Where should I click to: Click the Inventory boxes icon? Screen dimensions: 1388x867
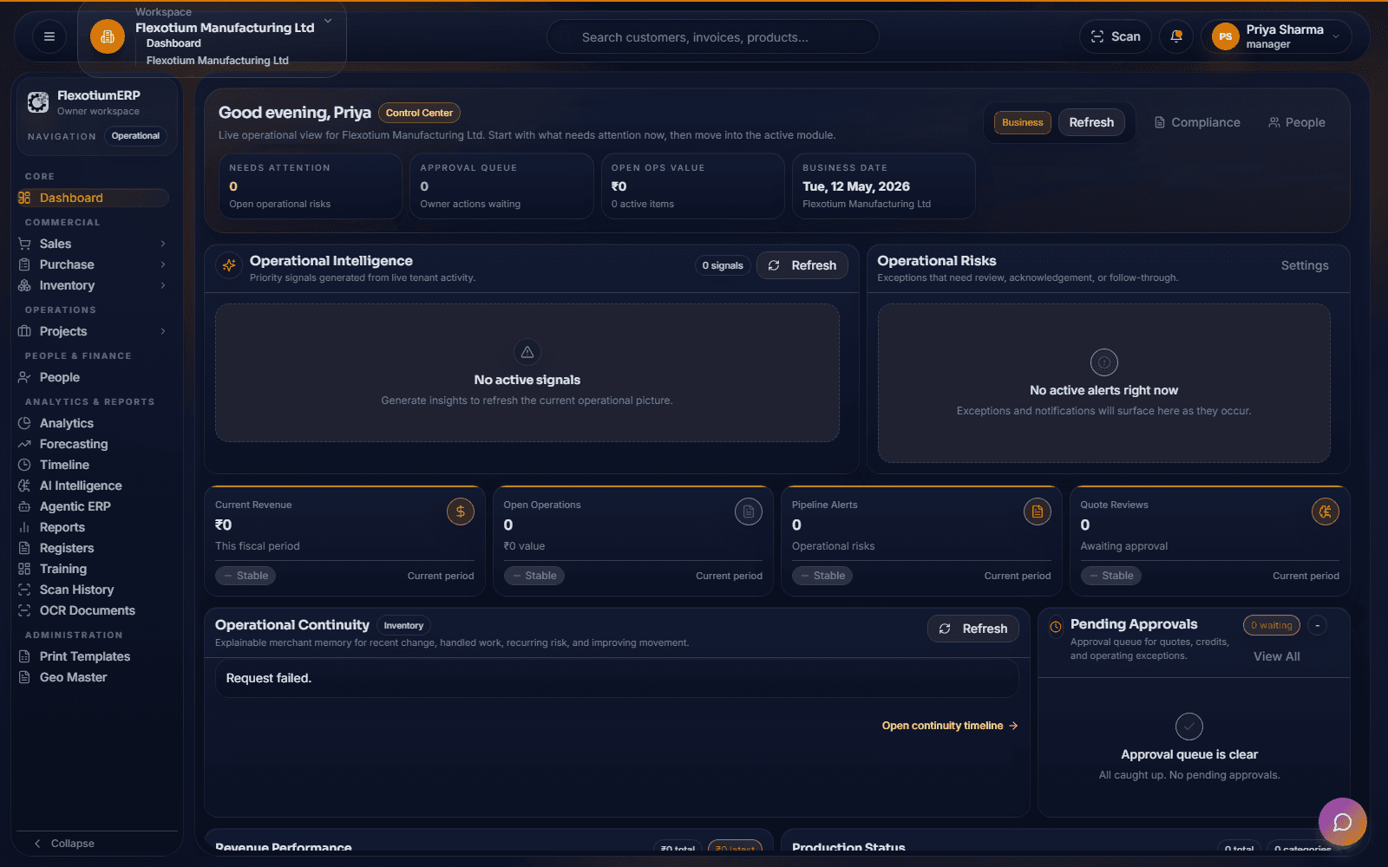24,285
